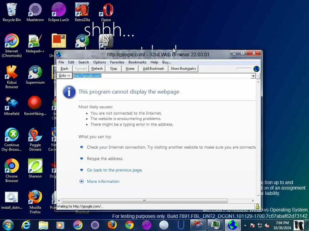Select the GS 009 desktop icon
The width and height of the screenshot is (309, 231).
(106, 41)
